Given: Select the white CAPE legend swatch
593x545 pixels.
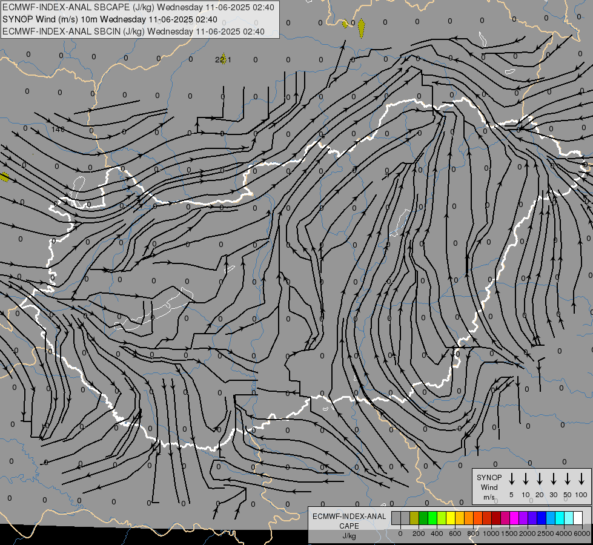Looking at the screenshot, I should [577, 518].
